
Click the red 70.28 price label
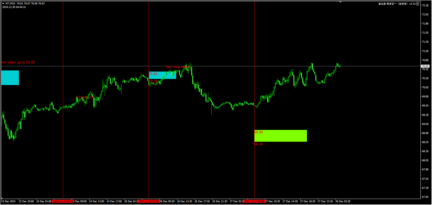[153, 81]
